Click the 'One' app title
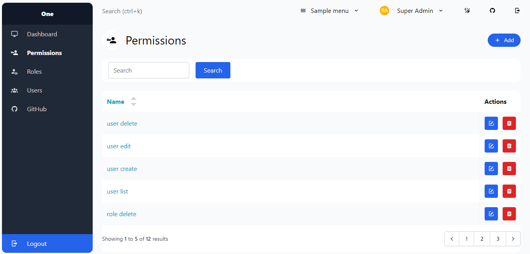This screenshot has height=254, width=530. click(47, 14)
